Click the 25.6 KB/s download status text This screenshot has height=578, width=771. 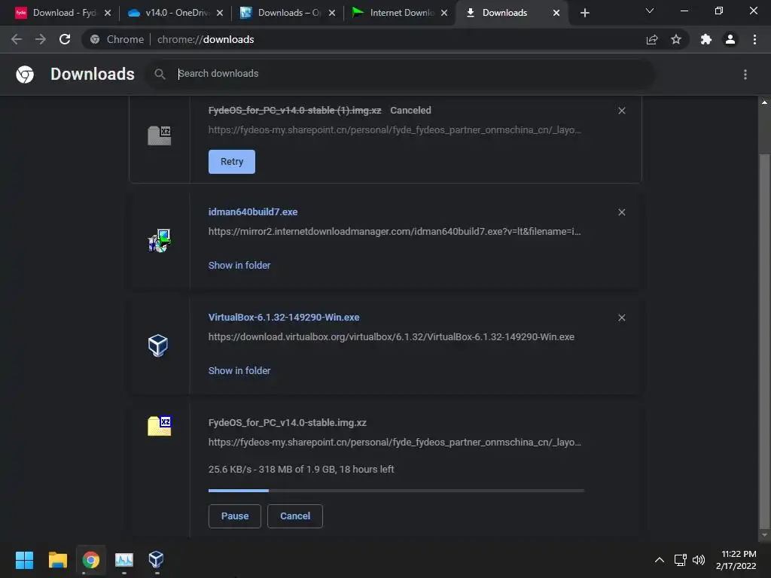tap(301, 470)
